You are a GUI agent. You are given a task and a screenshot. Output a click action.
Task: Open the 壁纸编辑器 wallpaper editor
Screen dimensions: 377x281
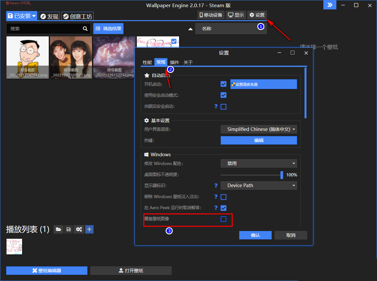coord(47,270)
